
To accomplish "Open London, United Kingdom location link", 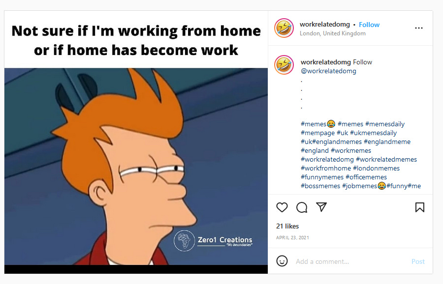I will pyautogui.click(x=333, y=33).
